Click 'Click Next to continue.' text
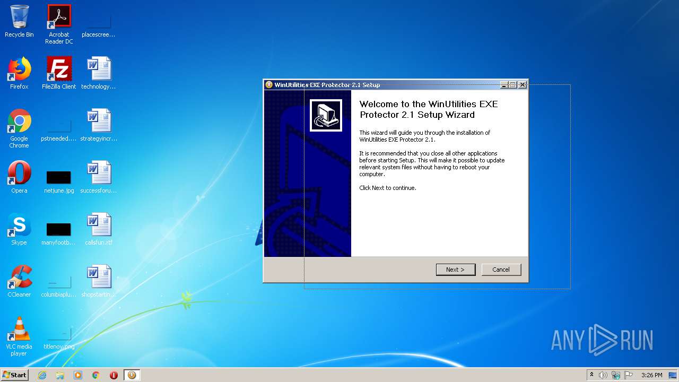679x382 pixels. click(x=388, y=188)
